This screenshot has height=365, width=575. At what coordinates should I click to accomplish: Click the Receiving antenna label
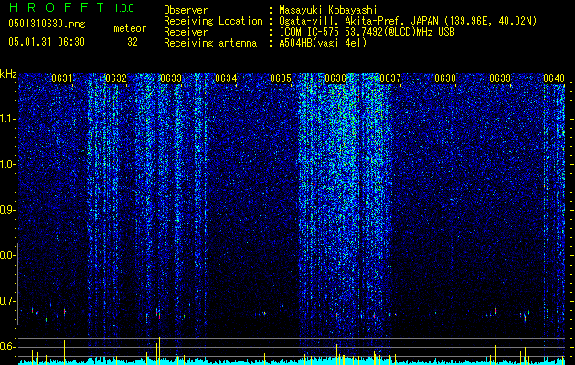pos(210,43)
